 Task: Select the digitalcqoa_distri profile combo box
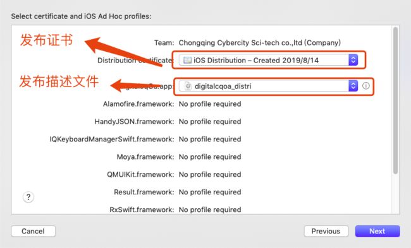click(x=268, y=86)
